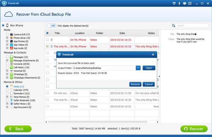Viewport: 212px width, 137px height.
Task: Toggle the Mon iPhone checkbox
Action: point(3,25)
